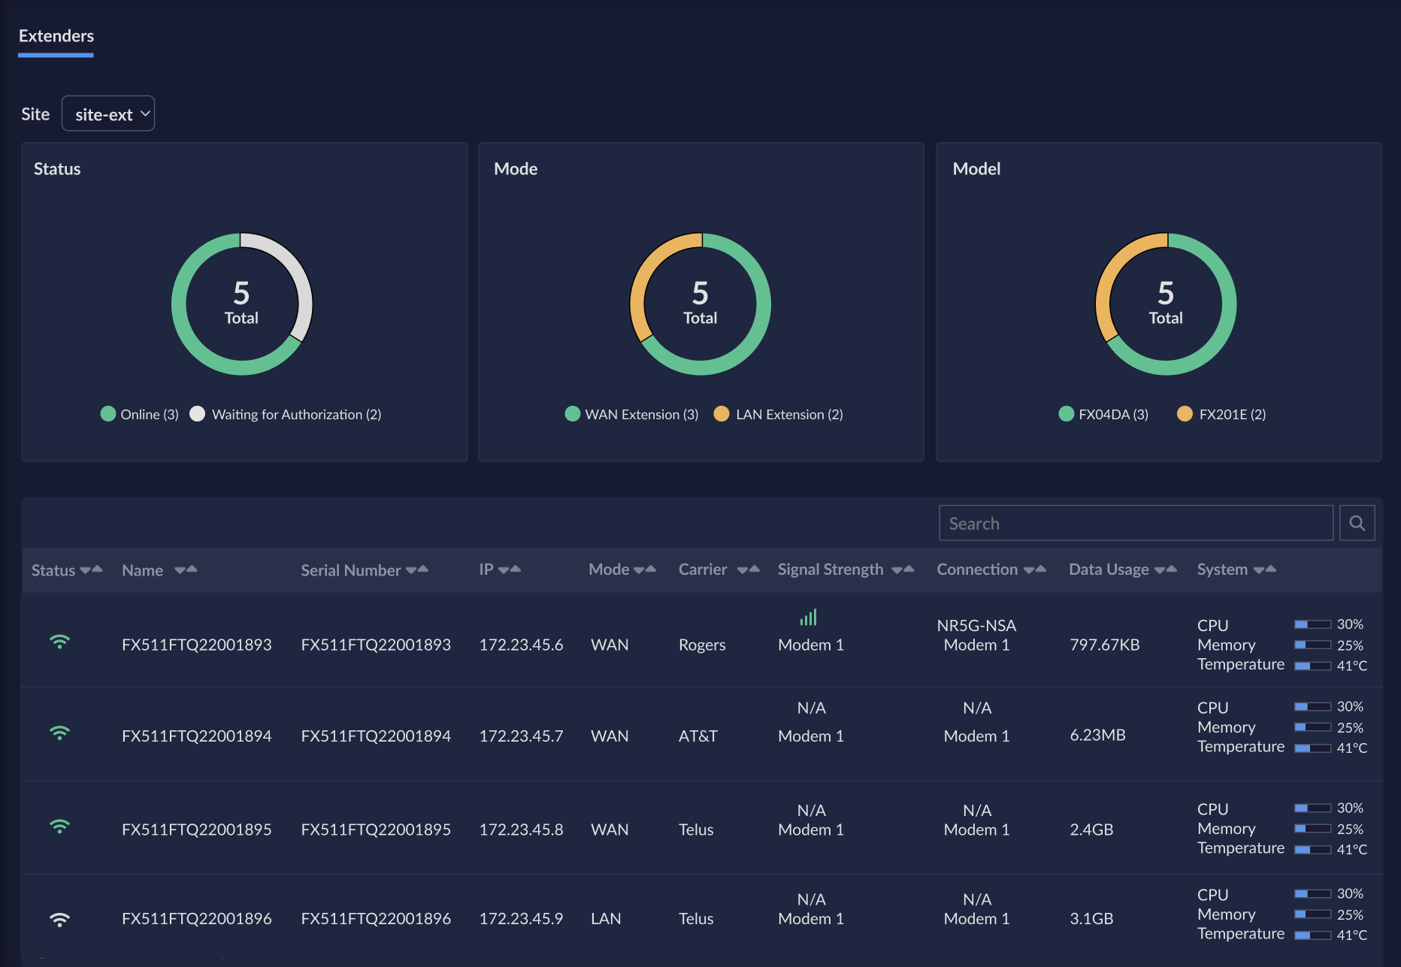
Task: Click the search magnifier icon button
Action: (x=1357, y=523)
